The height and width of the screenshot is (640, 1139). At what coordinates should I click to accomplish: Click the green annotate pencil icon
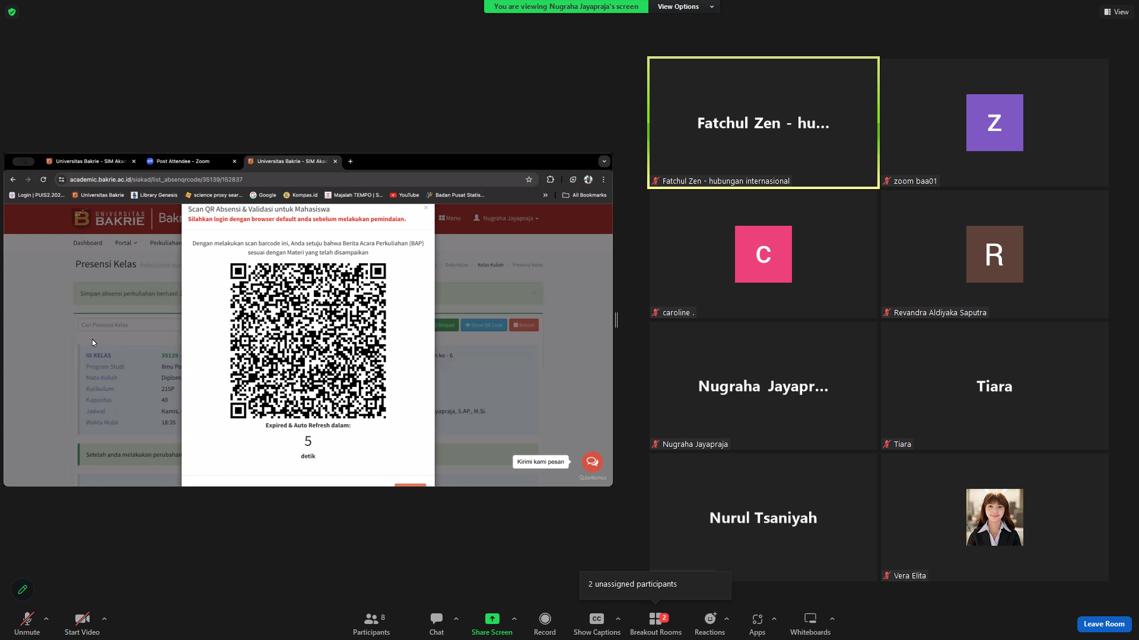tap(23, 590)
